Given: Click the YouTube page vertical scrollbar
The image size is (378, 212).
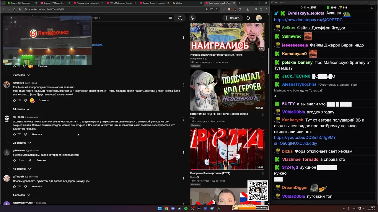Looking at the screenshot, I should [268, 60].
